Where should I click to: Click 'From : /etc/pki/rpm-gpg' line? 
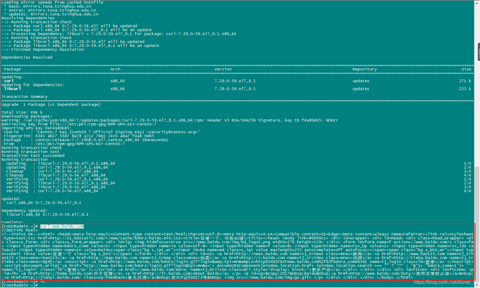(64, 144)
